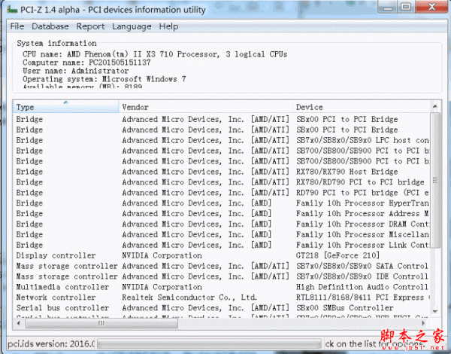Select the RX780/RX790 Host Bridge row
This screenshot has height=354, width=451.
coord(222,172)
